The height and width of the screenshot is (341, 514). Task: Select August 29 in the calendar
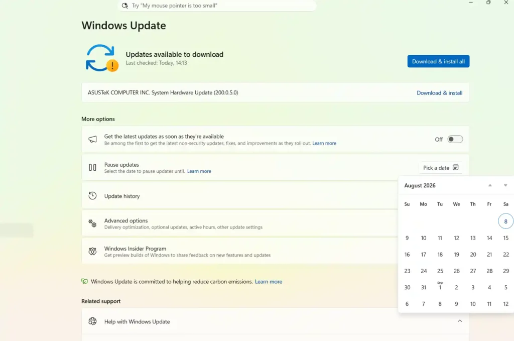tap(506, 271)
